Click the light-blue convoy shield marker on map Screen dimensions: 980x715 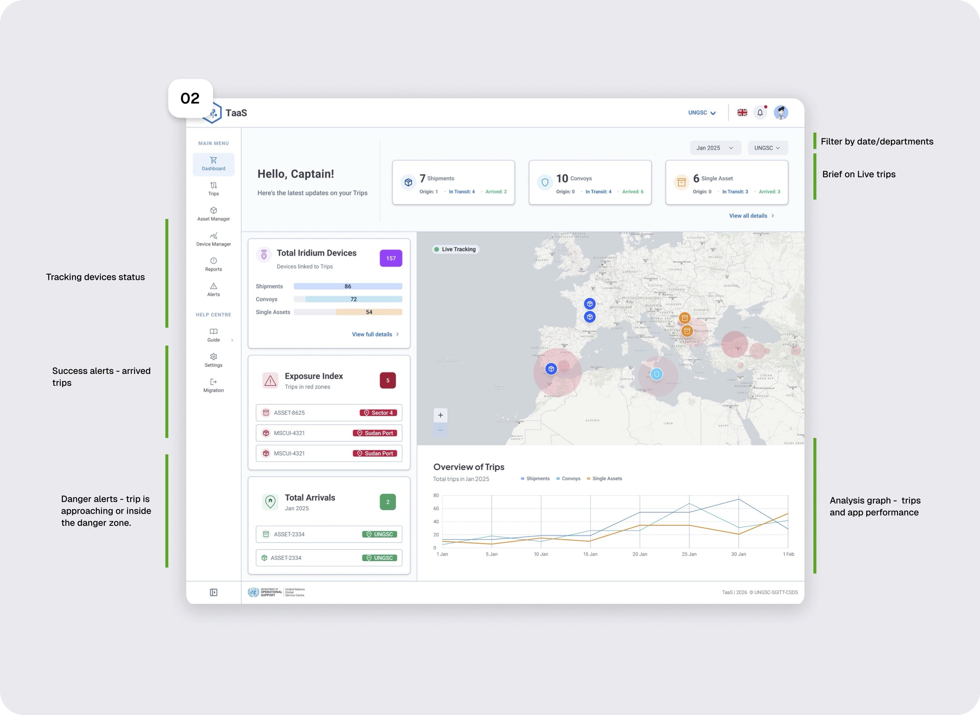point(657,374)
